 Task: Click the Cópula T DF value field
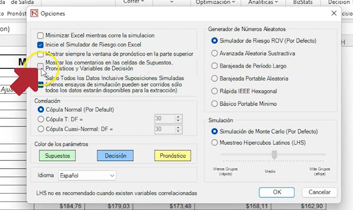165,119
